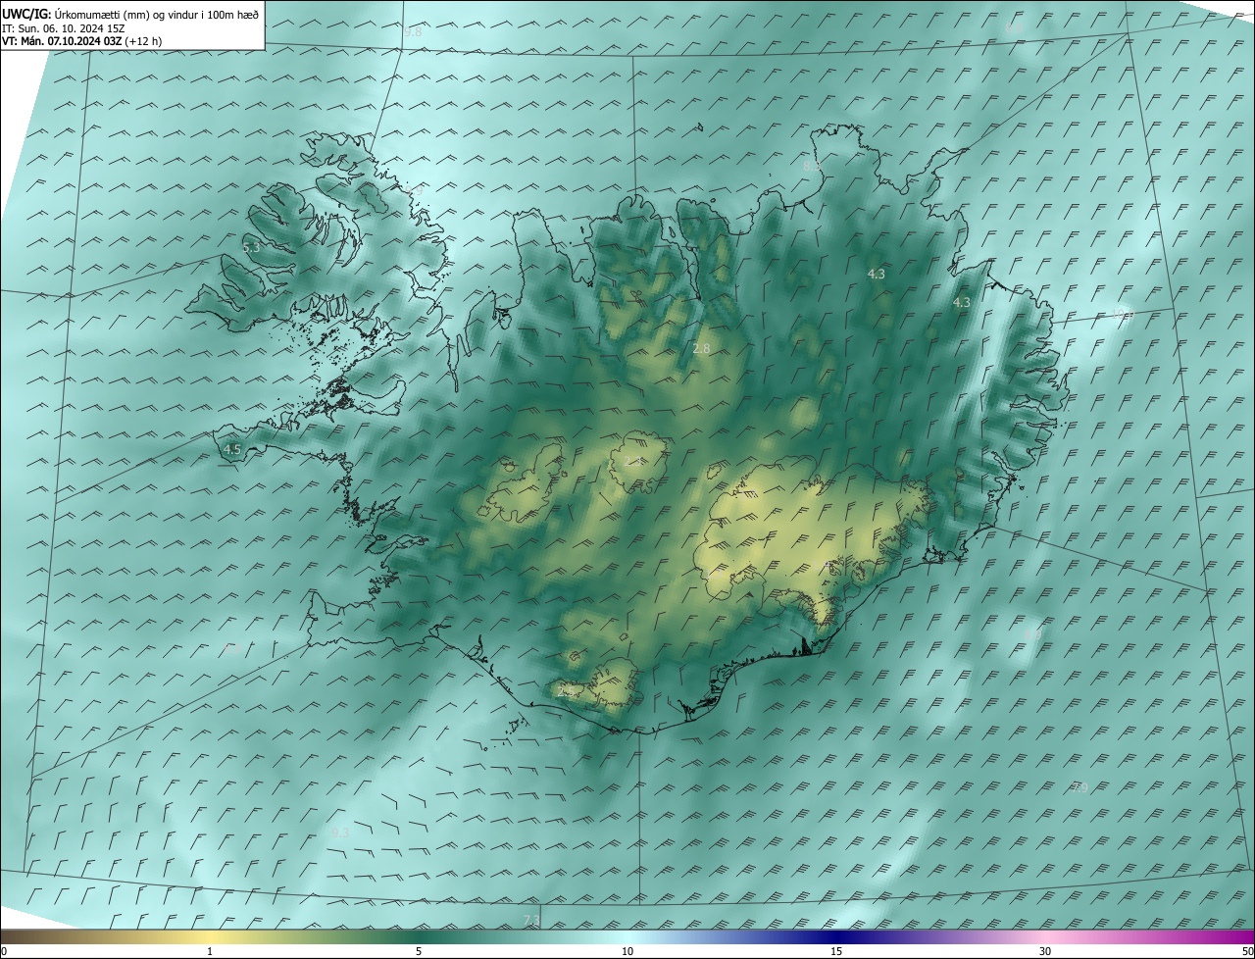Click the "15" tick on the color scale
The height and width of the screenshot is (959, 1255).
(x=836, y=952)
